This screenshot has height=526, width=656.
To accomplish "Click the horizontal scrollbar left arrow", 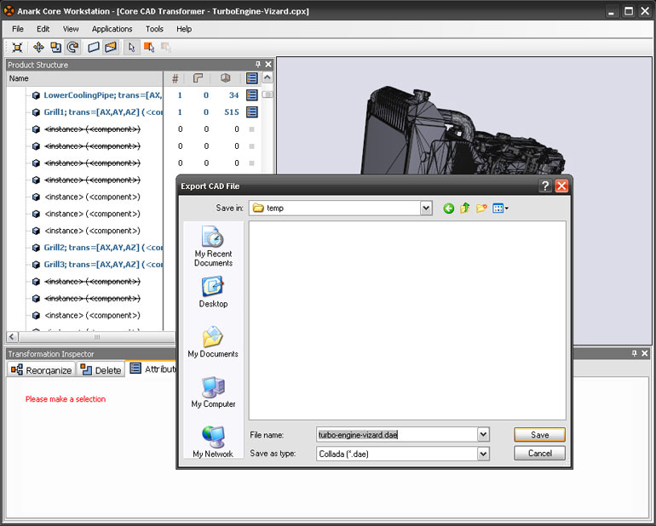I will [12, 336].
